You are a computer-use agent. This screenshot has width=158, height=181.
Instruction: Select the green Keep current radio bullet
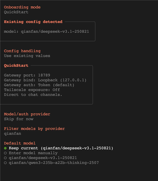[5, 148]
